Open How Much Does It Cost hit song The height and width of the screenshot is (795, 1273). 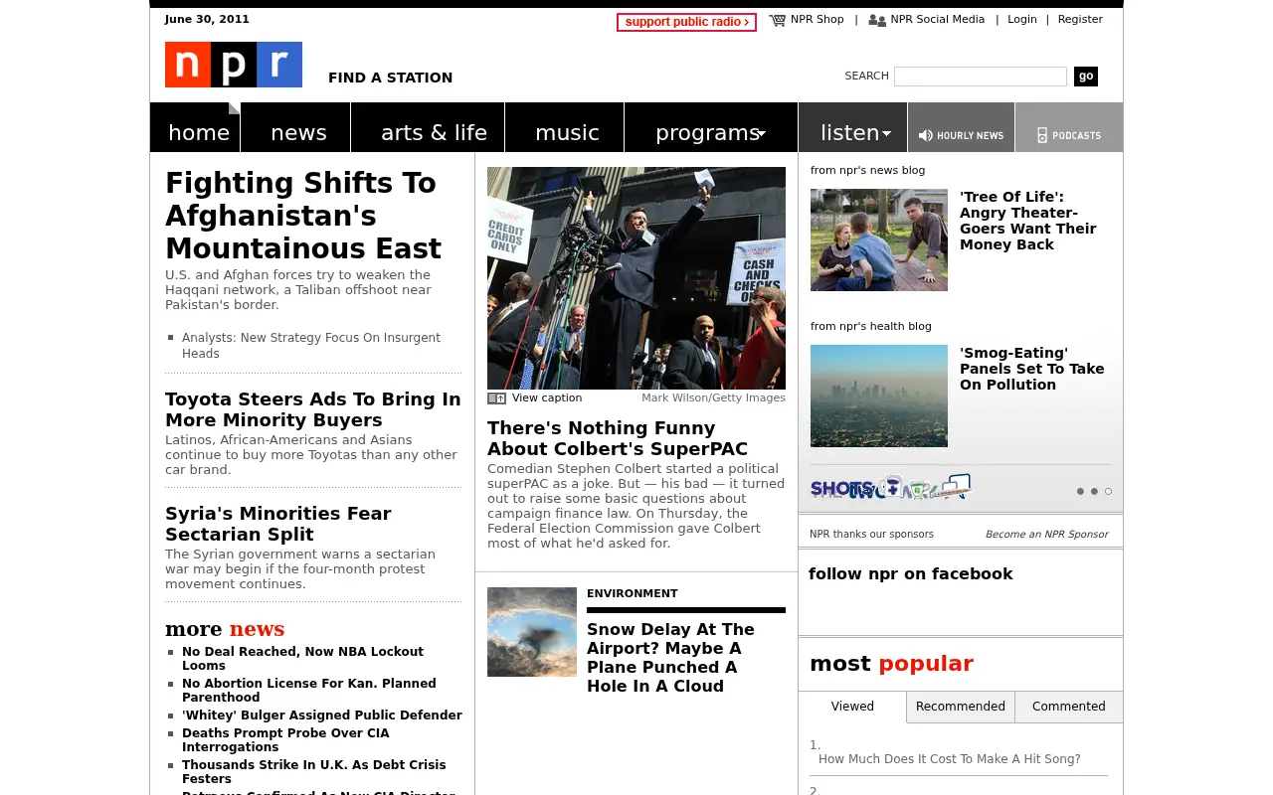(x=950, y=759)
